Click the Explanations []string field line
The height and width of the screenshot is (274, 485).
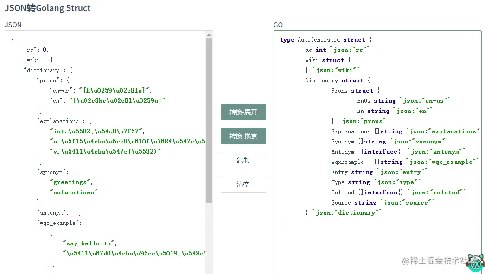point(406,131)
